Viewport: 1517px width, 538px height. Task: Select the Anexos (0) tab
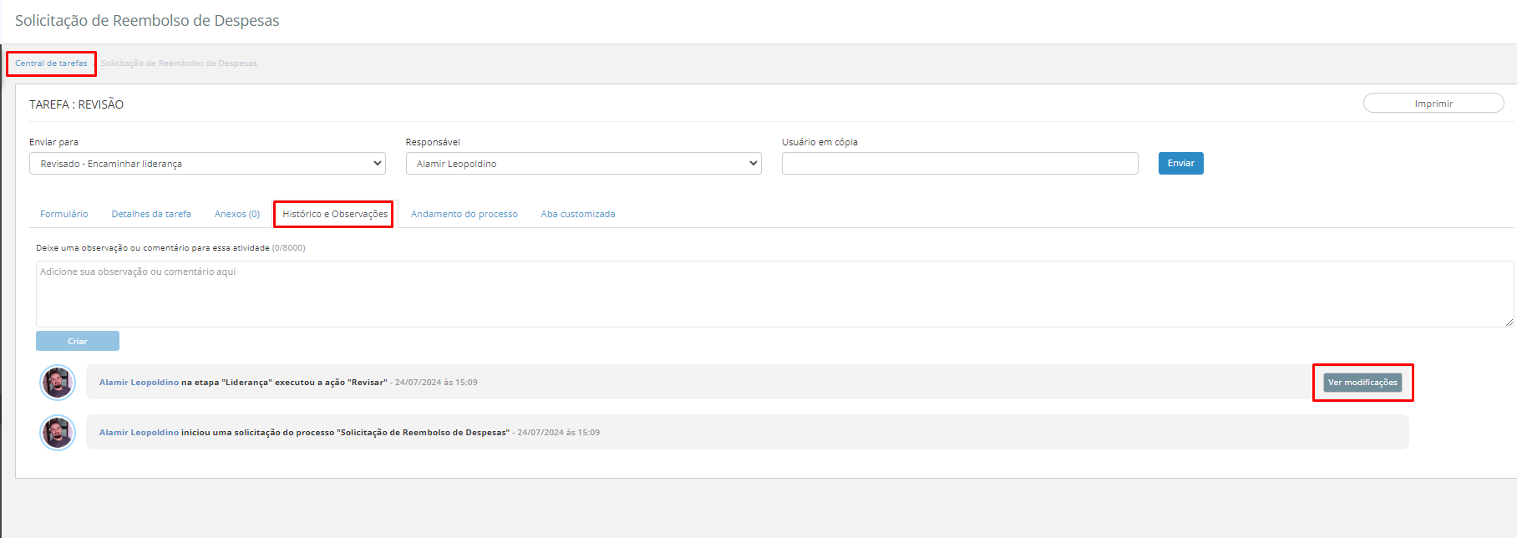coord(237,215)
